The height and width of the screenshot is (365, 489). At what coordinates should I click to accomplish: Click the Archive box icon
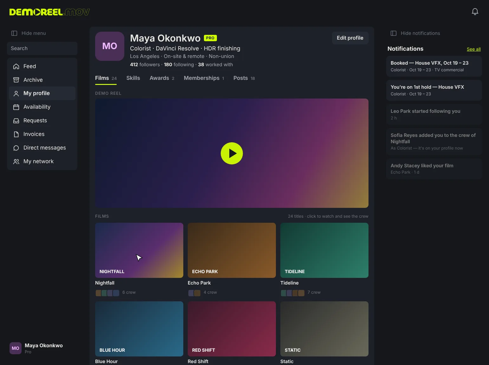click(16, 80)
